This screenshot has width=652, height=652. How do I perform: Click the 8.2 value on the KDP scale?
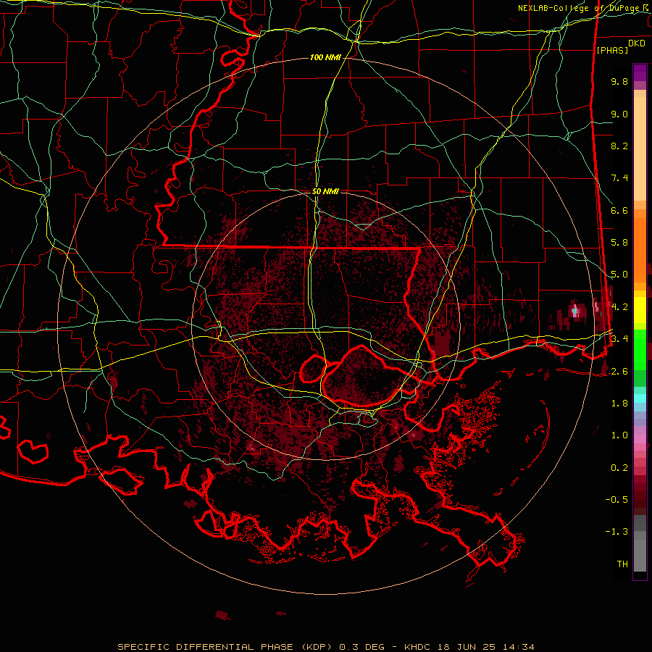coord(619,146)
